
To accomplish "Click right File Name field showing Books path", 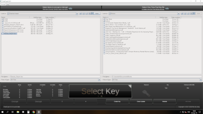I will click(x=157, y=76).
